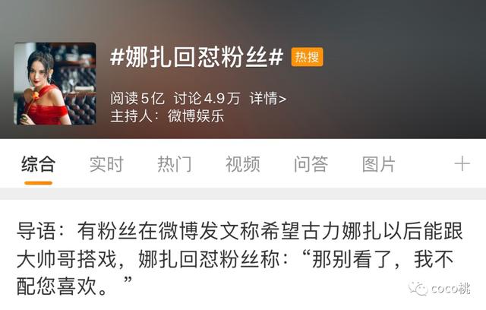Image resolution: width=486 pixels, height=310 pixels.
Task: Click the WeChat logo in watermark
Action: tap(418, 289)
